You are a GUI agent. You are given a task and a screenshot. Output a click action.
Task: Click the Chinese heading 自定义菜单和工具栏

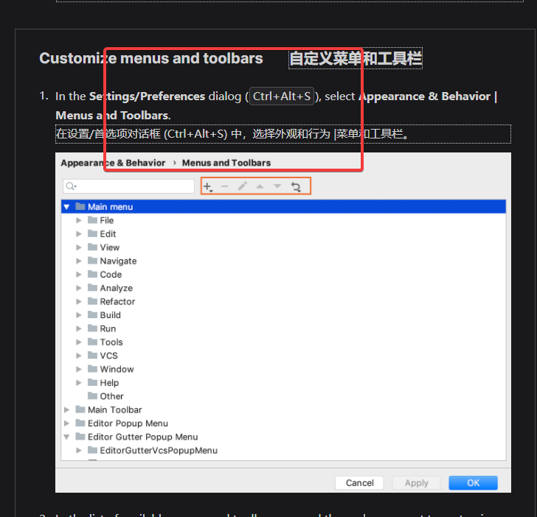click(356, 58)
